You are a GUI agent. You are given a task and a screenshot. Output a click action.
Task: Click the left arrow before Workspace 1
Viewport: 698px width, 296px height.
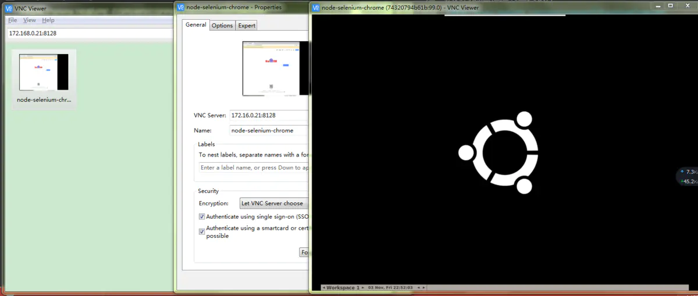coord(324,288)
